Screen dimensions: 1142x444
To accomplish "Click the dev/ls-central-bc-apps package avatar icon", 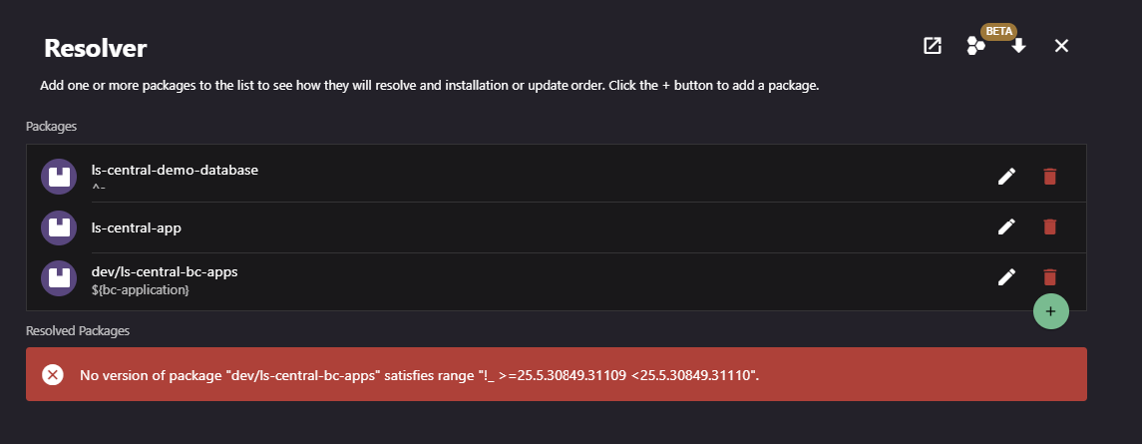I will (x=59, y=277).
